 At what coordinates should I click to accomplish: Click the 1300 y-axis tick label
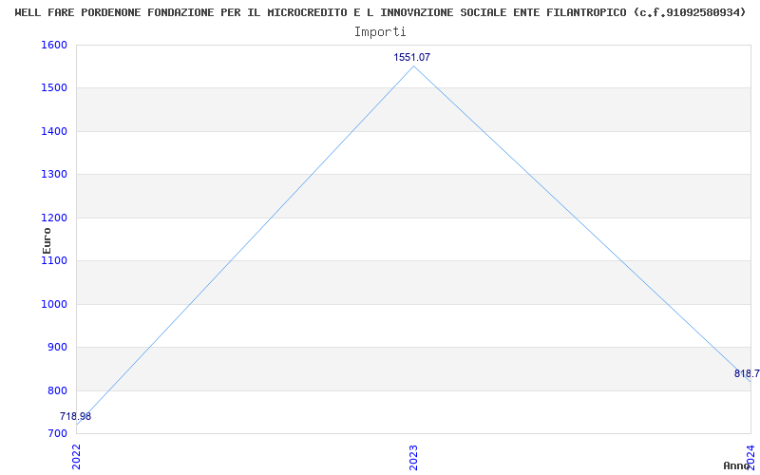click(53, 175)
